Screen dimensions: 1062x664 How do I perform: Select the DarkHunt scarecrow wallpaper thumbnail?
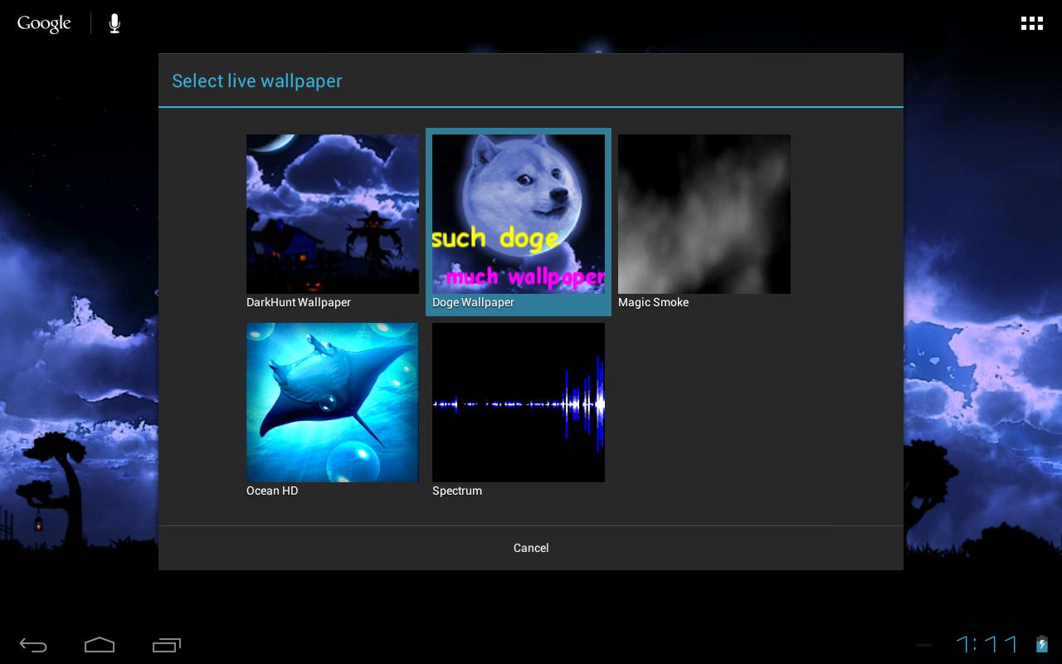point(333,214)
